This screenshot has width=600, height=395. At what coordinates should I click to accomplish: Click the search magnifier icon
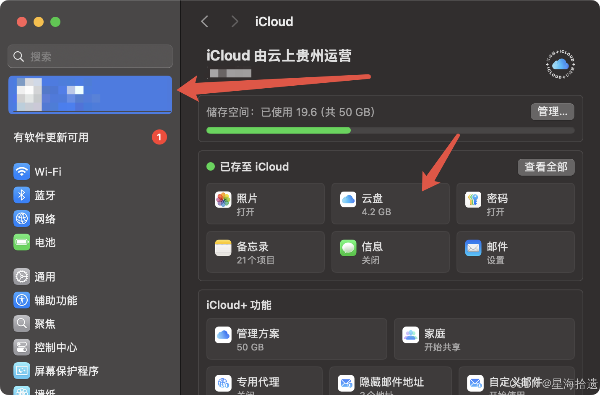18,56
